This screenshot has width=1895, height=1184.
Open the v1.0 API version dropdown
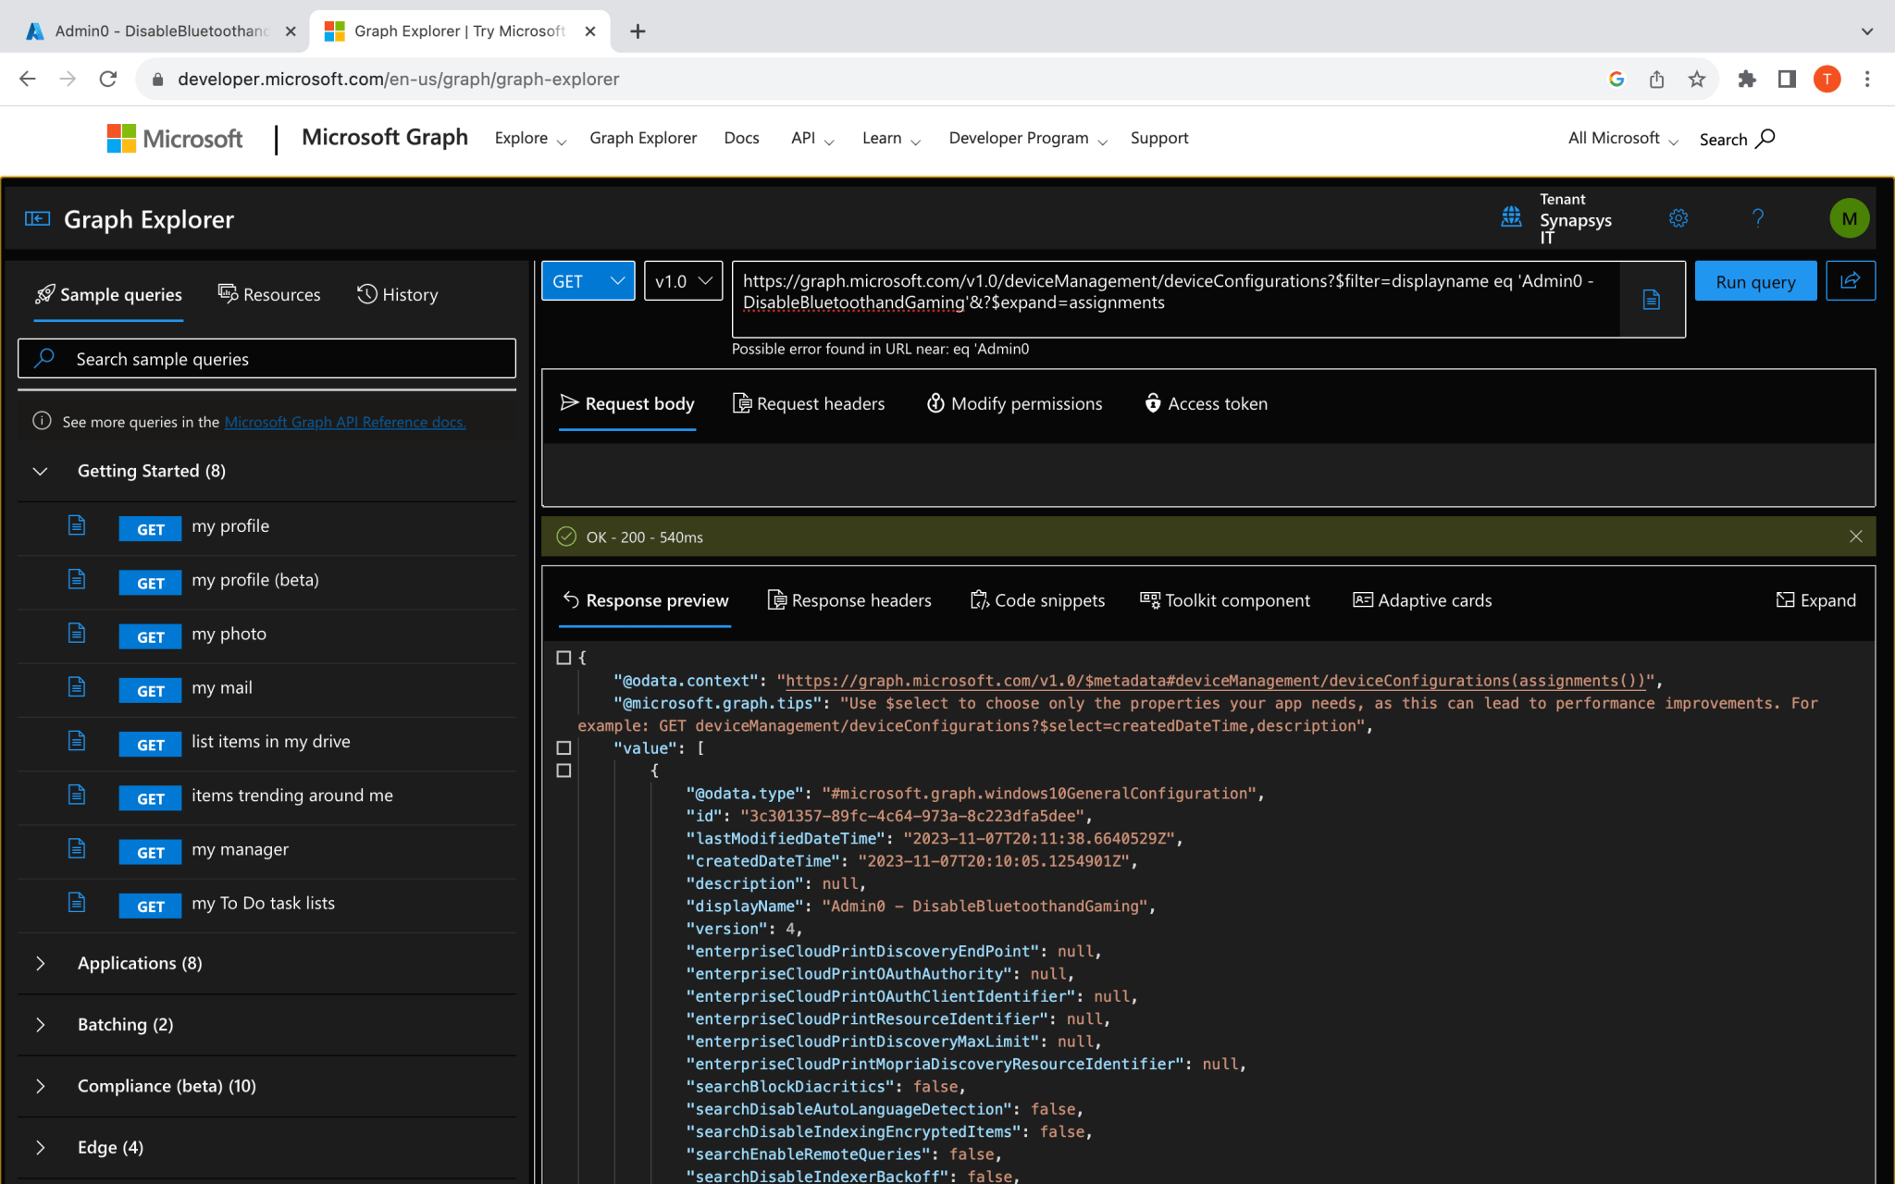[x=682, y=280]
